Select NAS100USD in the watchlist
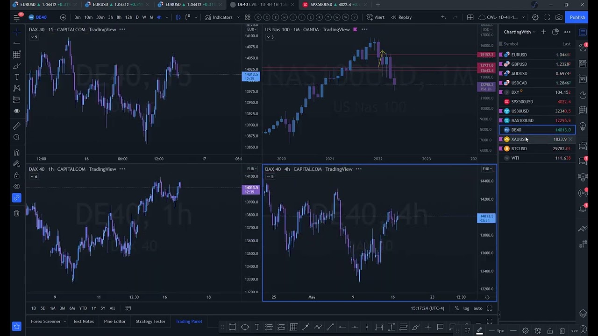The height and width of the screenshot is (336, 598). click(x=537, y=120)
